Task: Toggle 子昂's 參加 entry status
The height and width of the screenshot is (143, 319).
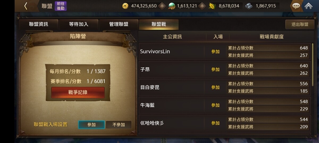Action: point(215,69)
